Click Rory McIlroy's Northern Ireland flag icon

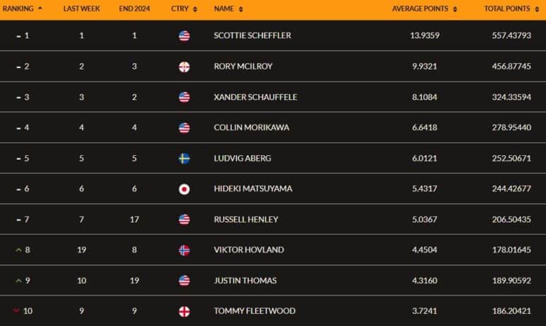(x=184, y=67)
